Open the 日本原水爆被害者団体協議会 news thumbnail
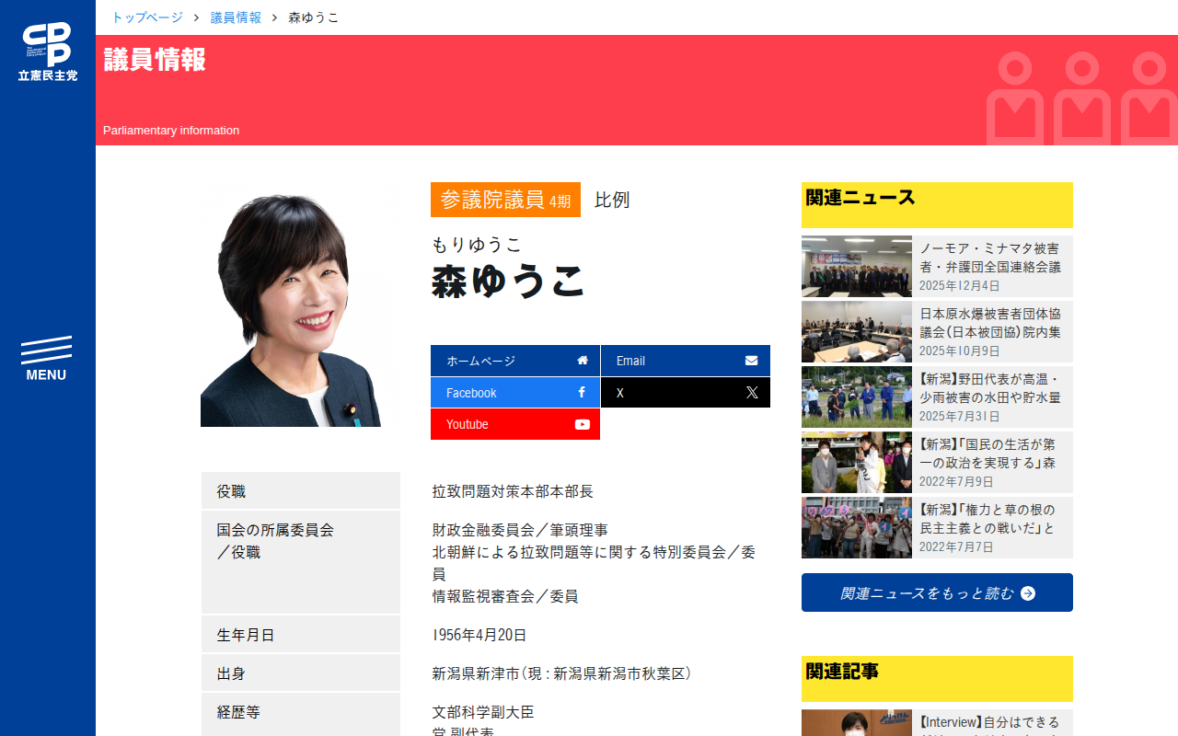Image resolution: width=1178 pixels, height=736 pixels. coord(857,331)
